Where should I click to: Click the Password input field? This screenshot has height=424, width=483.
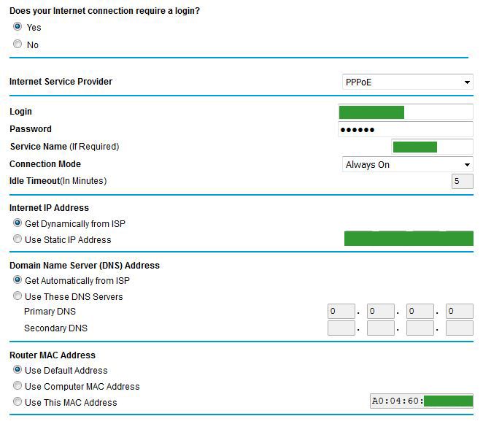pyautogui.click(x=406, y=130)
